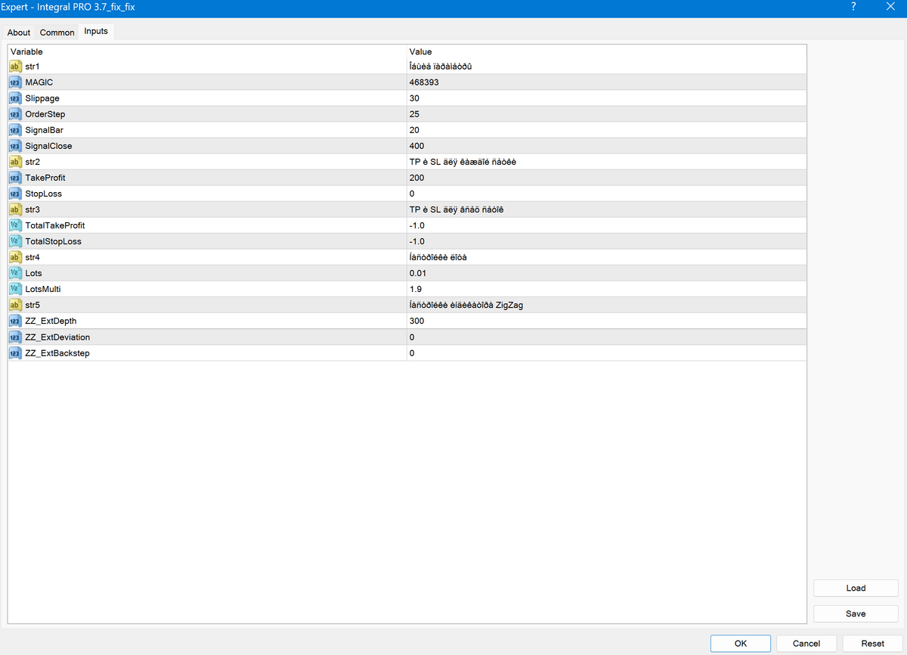Load a parameter set with Load button
This screenshot has width=907, height=655.
(x=856, y=588)
